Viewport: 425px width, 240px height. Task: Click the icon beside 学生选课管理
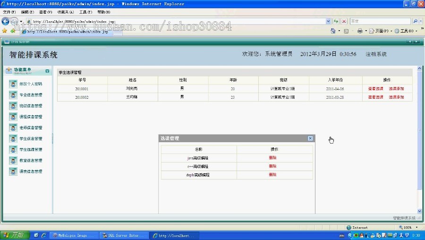(13, 150)
